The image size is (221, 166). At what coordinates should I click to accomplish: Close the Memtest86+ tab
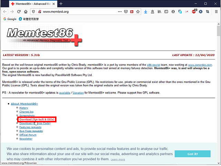tap(54, 4)
